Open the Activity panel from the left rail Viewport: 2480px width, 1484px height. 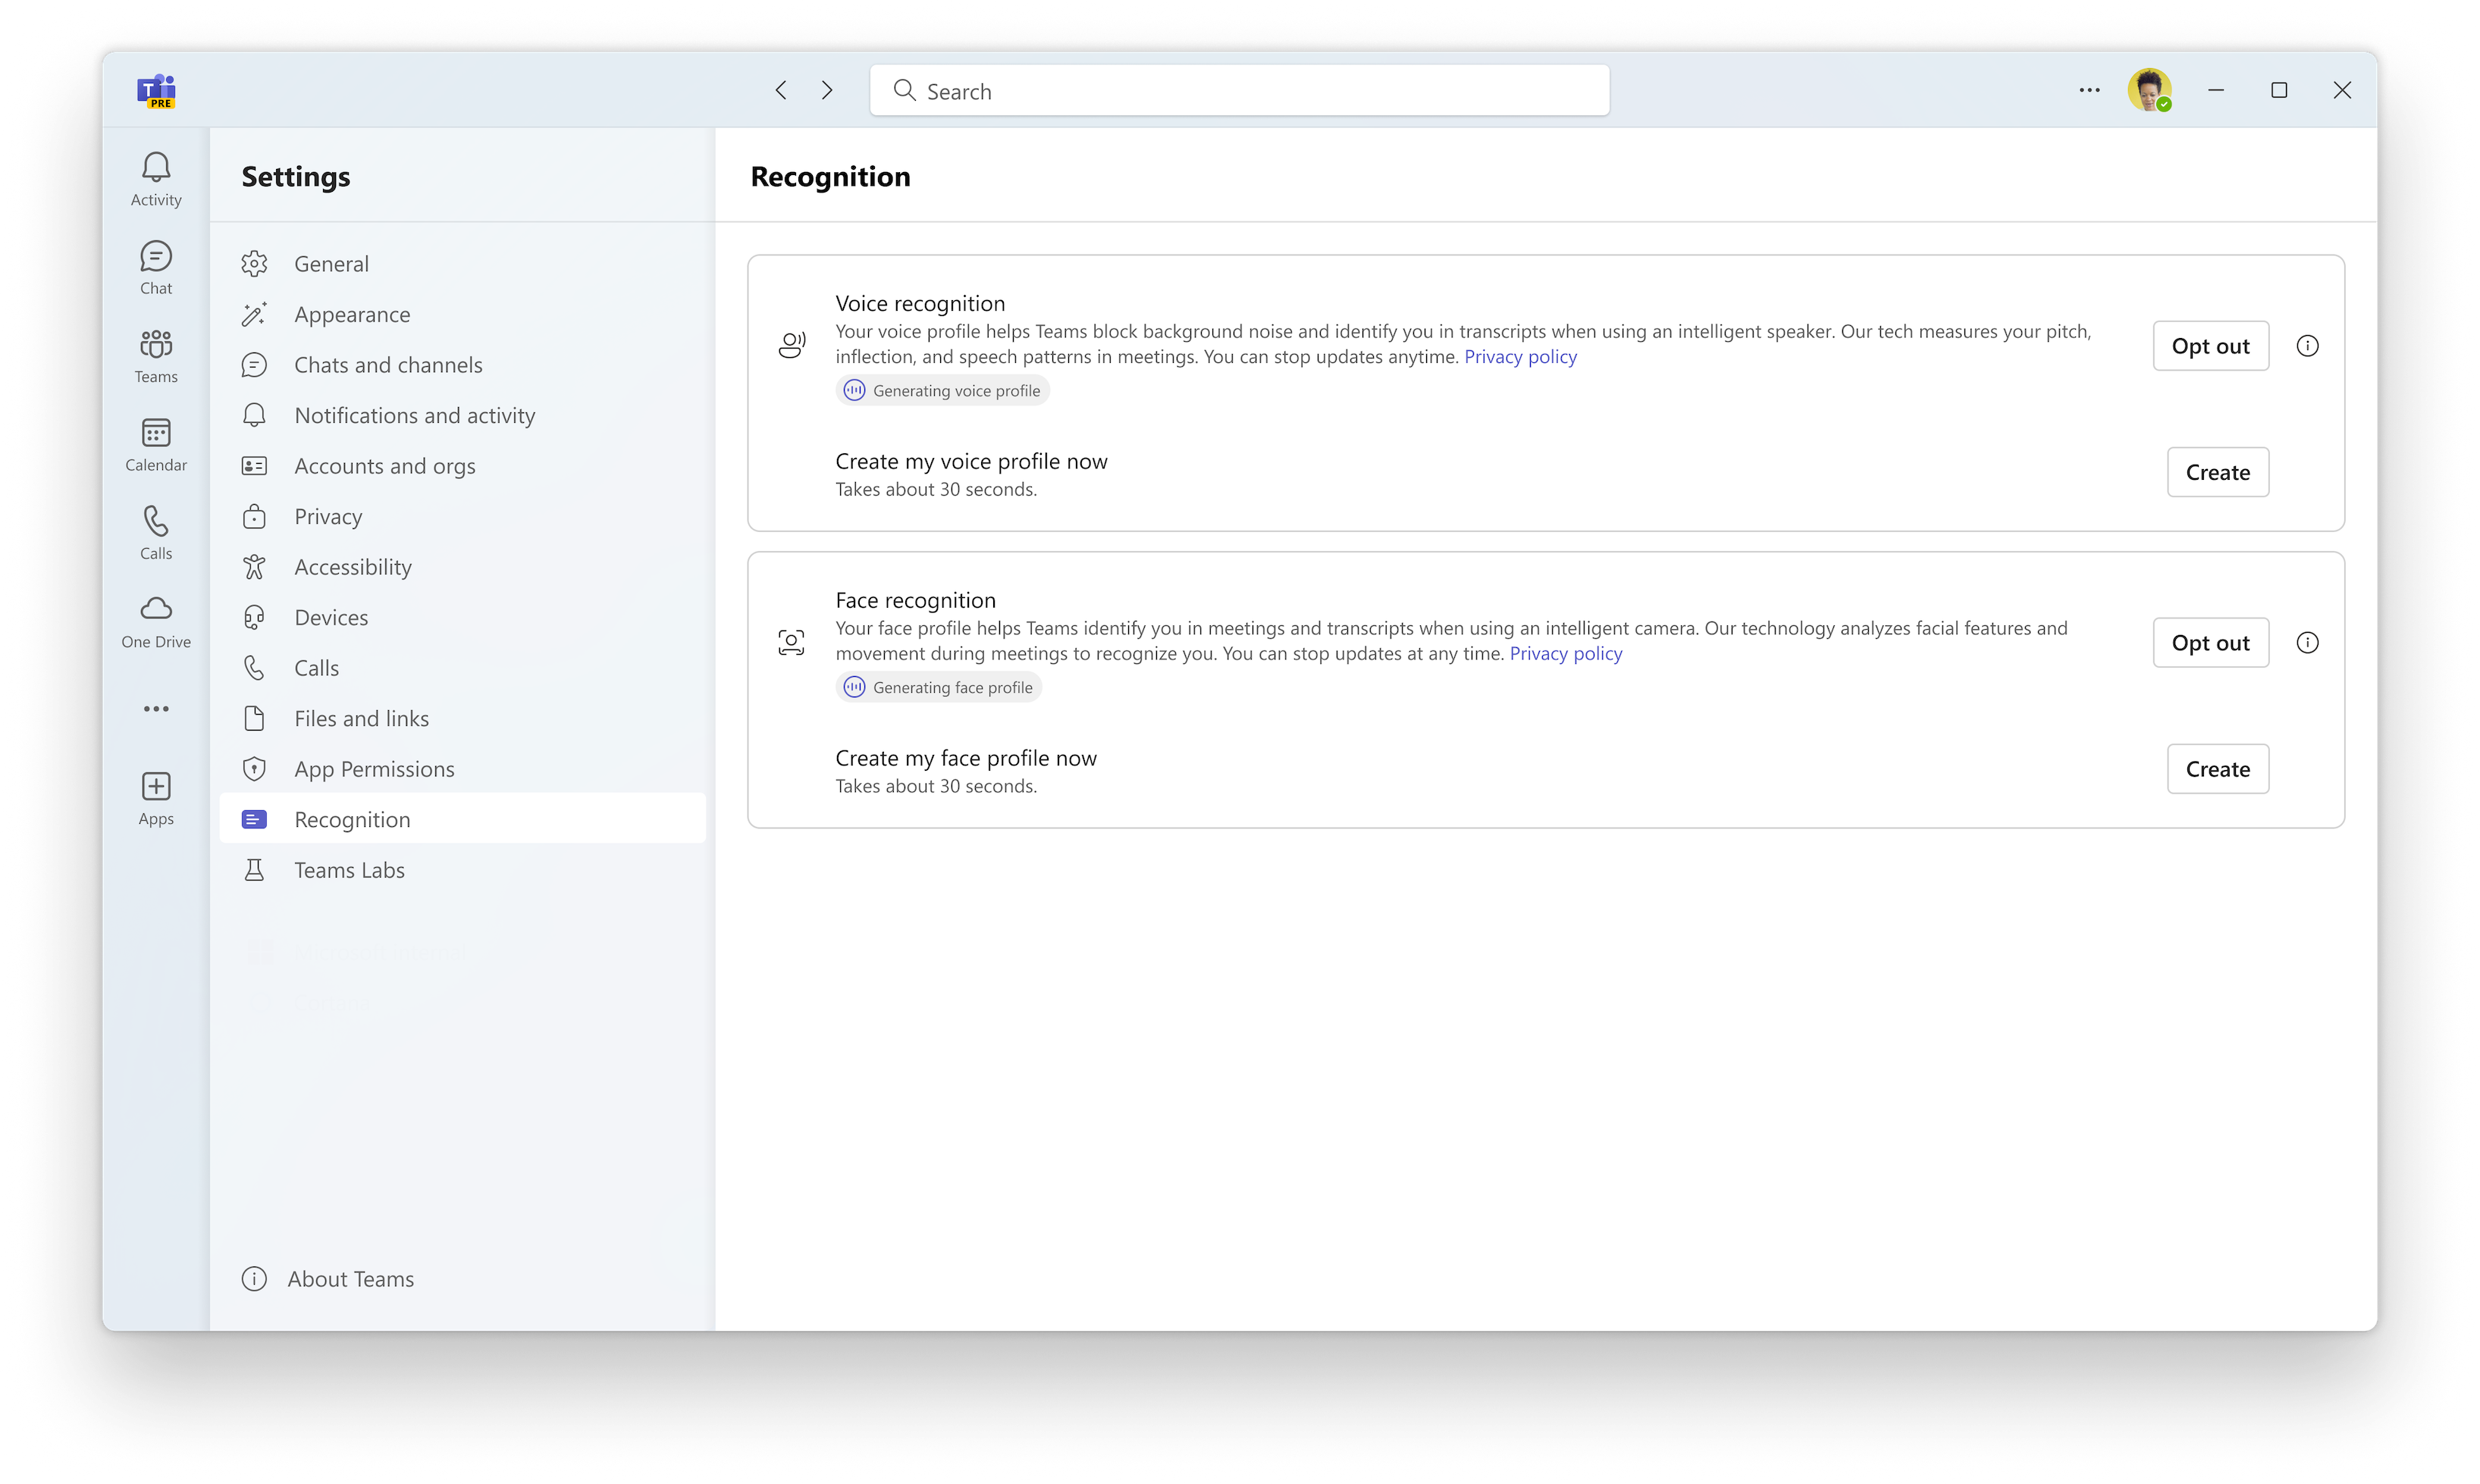156,178
